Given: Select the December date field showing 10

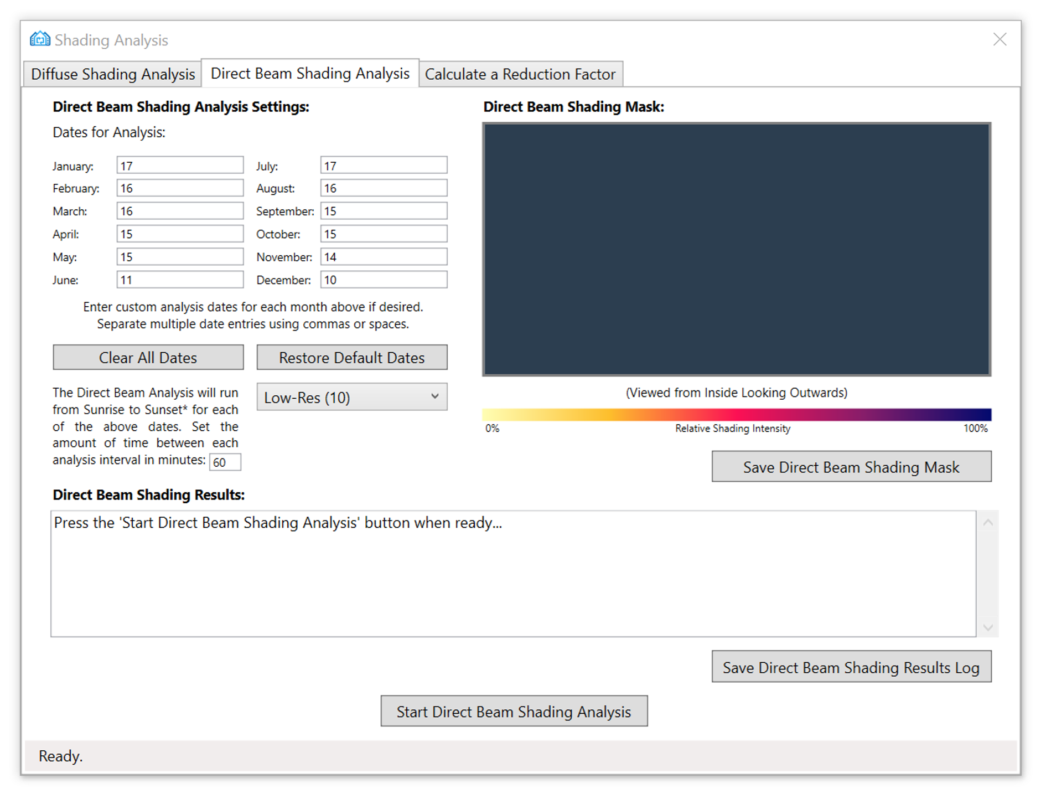Looking at the screenshot, I should [x=383, y=280].
